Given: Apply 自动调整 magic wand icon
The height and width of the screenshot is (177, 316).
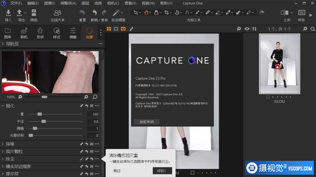Looking at the screenshot, I should (116, 13).
